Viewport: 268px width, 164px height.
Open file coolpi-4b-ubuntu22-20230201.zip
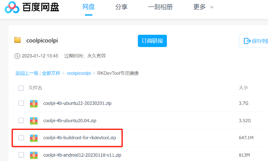[77, 103]
